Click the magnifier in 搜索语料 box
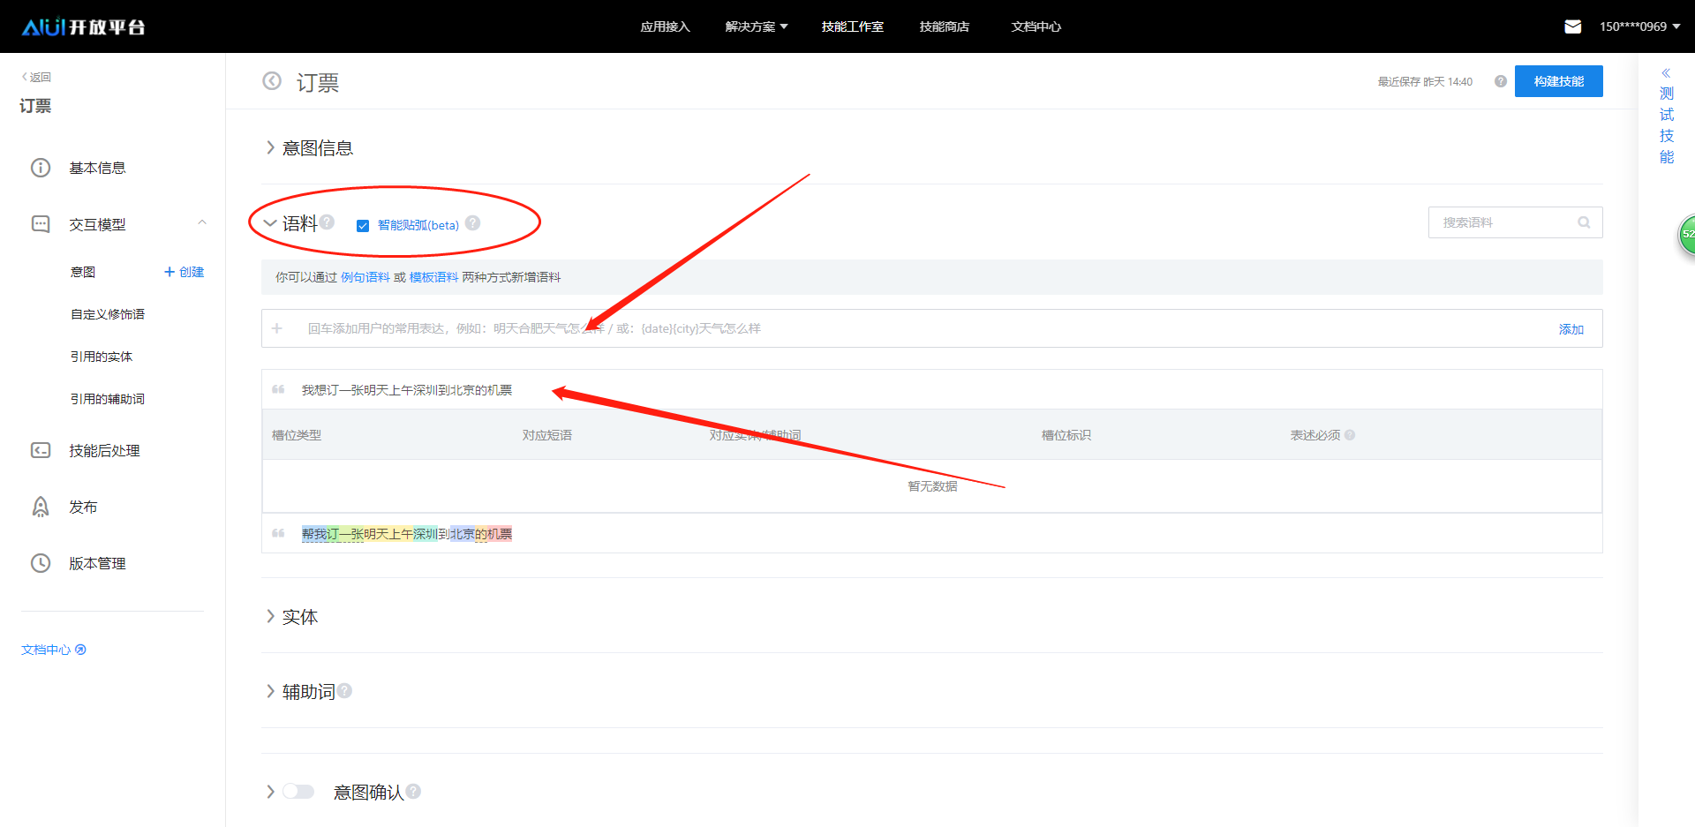Image resolution: width=1695 pixels, height=827 pixels. [1584, 222]
